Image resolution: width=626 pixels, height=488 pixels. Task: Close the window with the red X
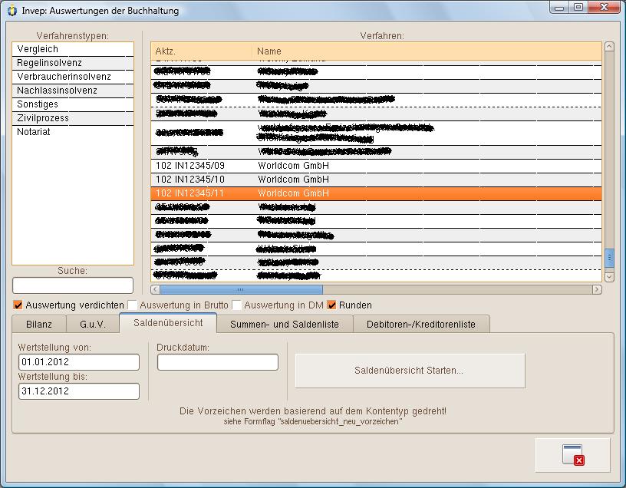click(x=604, y=8)
